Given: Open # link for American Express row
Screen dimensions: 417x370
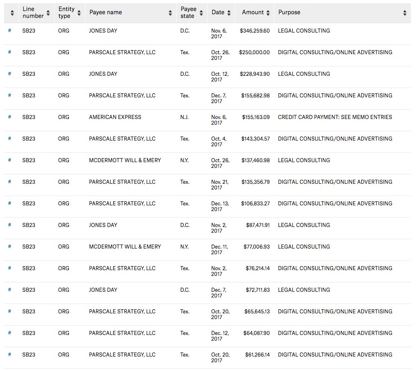Looking at the screenshot, I should coord(10,117).
